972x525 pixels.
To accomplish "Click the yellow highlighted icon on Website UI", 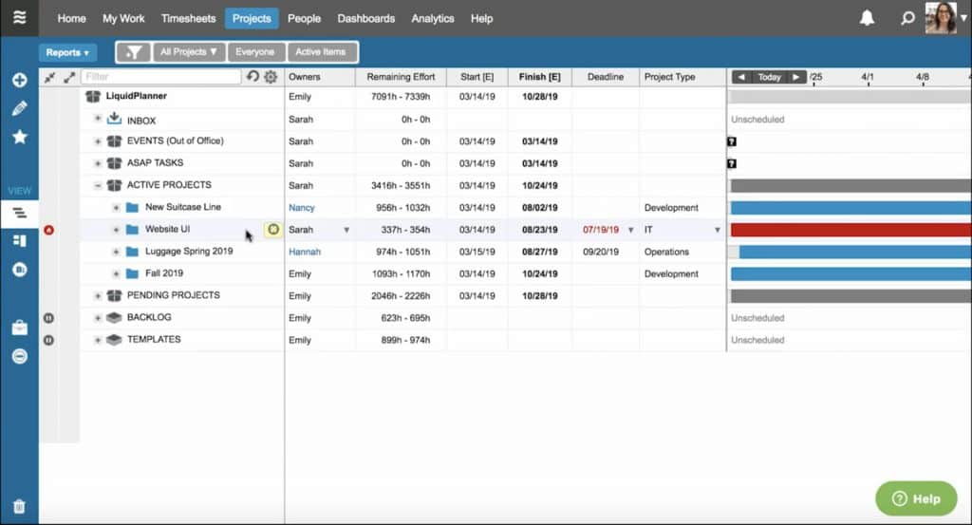I will pyautogui.click(x=272, y=230).
